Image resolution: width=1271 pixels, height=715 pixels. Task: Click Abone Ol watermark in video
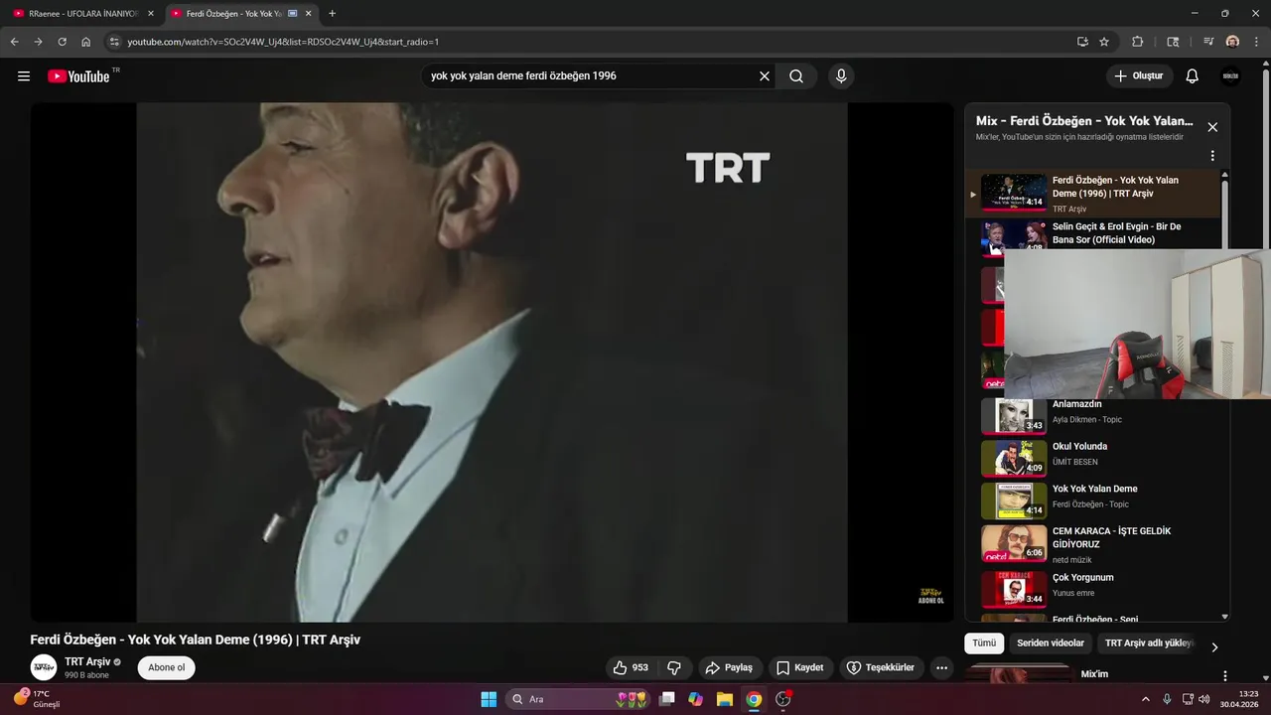(930, 595)
